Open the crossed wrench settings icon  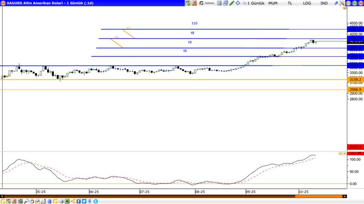coord(342,3)
